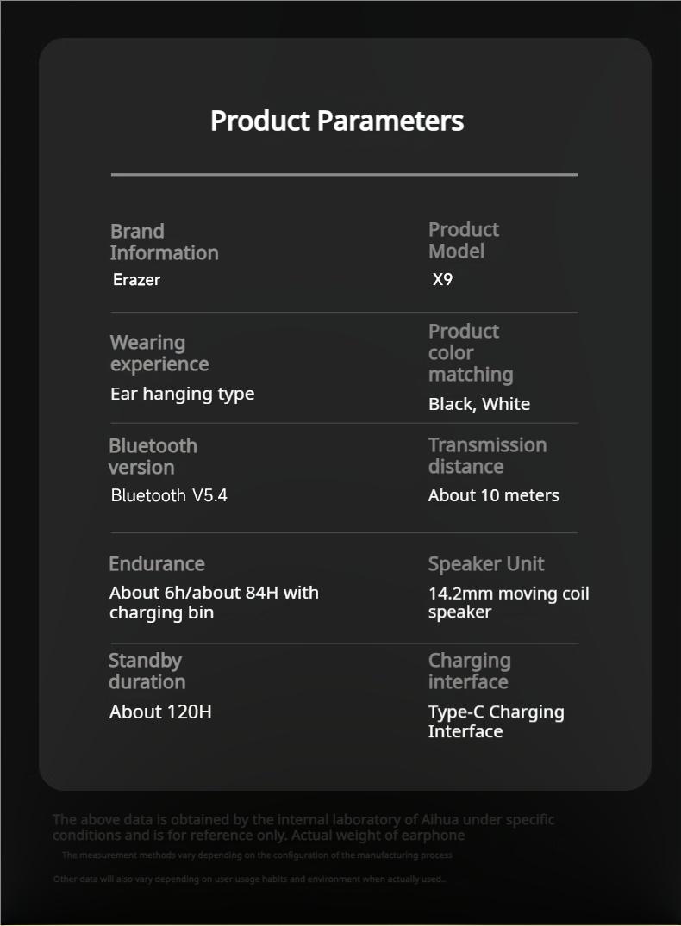
Task: Select the Brand Information label
Action: pyautogui.click(x=164, y=242)
